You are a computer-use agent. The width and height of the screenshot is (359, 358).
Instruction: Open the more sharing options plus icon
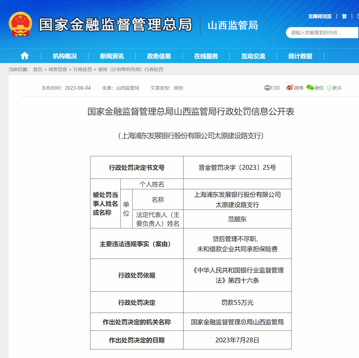(x=329, y=88)
